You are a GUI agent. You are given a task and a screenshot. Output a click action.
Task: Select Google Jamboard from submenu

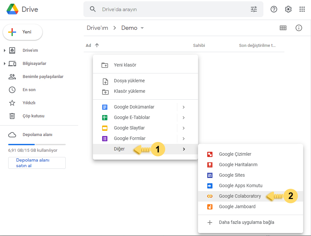[251, 207]
